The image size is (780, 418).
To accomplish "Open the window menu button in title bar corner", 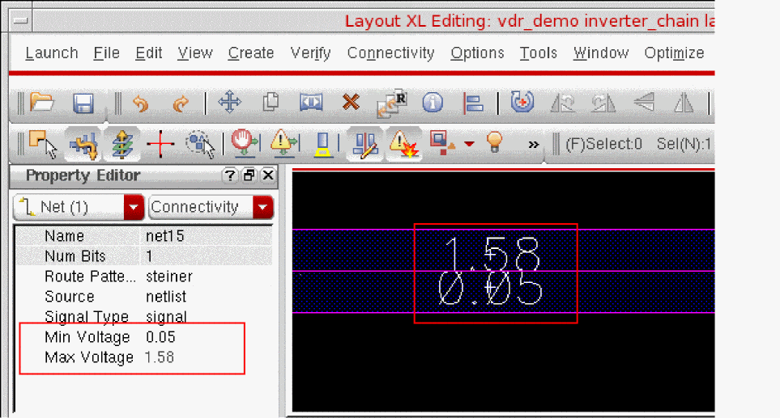I will (21, 21).
